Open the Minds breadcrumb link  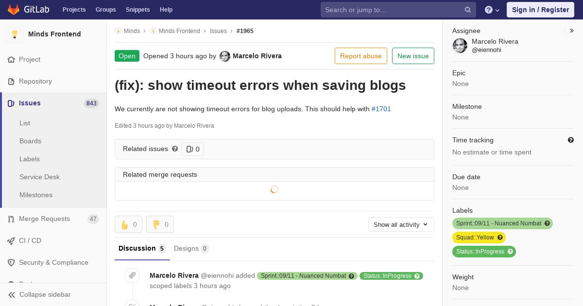132,31
